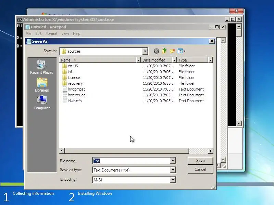
Task: Click the file list horizontal scrollbar thumb
Action: pyautogui.click(x=127, y=151)
